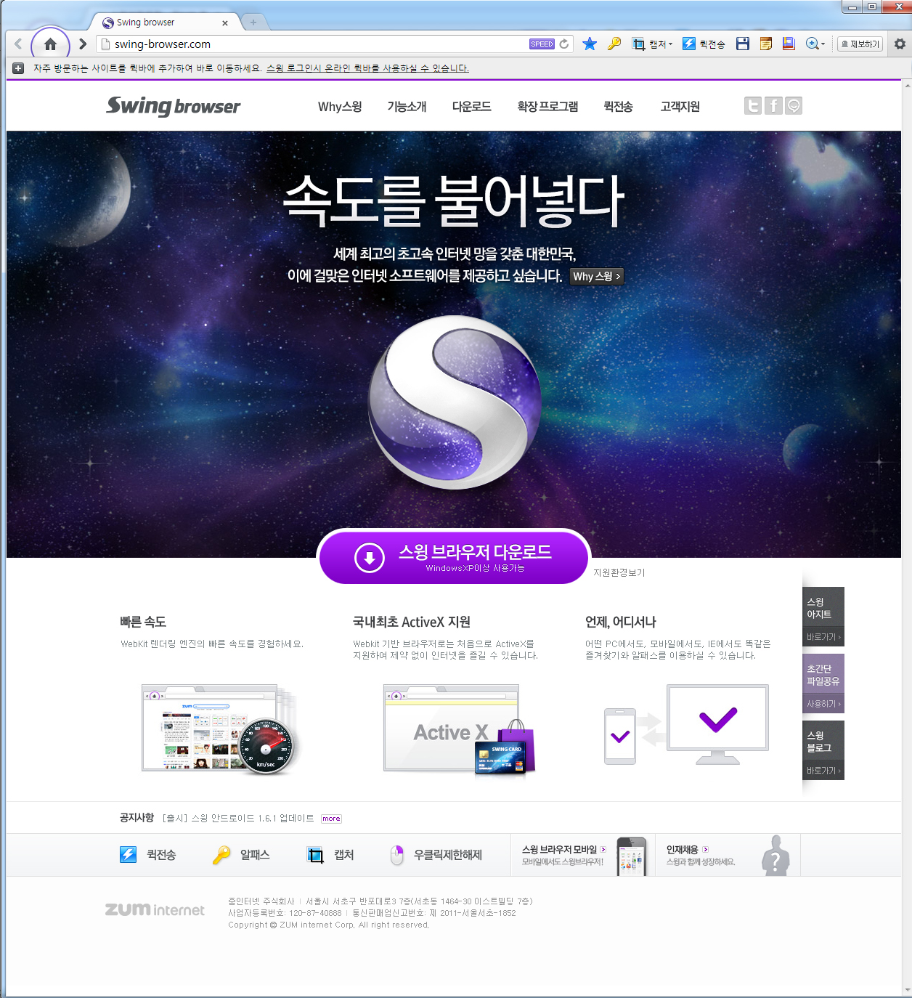Open the 확장 프로그램 menu item
The width and height of the screenshot is (912, 998).
pos(547,107)
